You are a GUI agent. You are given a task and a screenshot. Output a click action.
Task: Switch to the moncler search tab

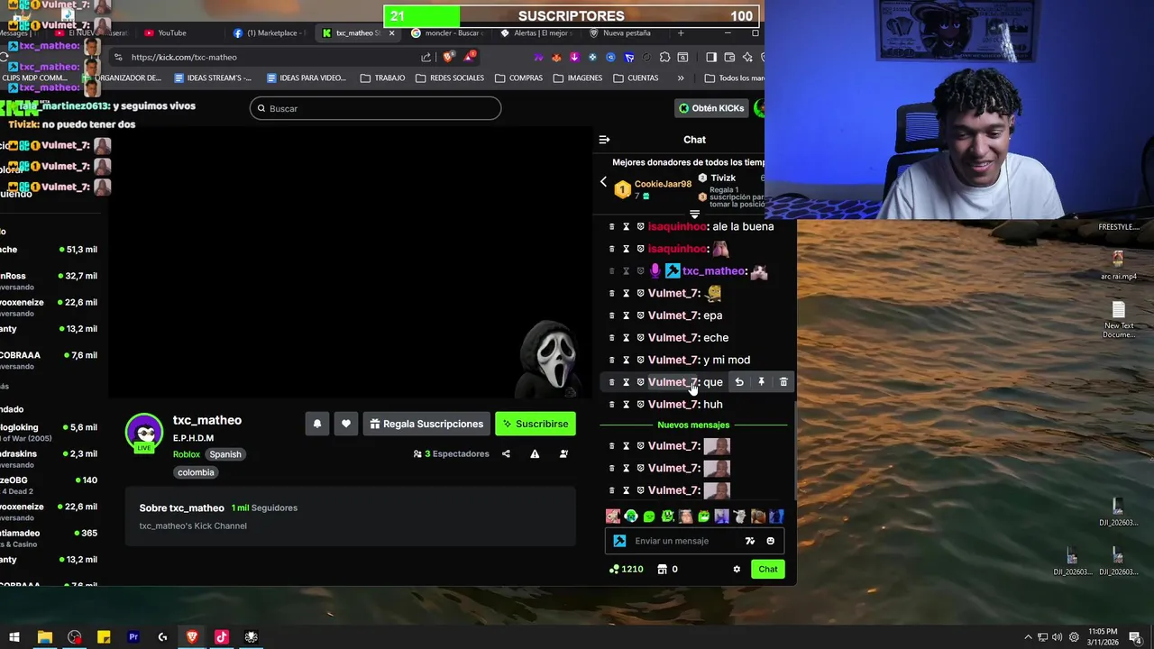[x=445, y=33]
